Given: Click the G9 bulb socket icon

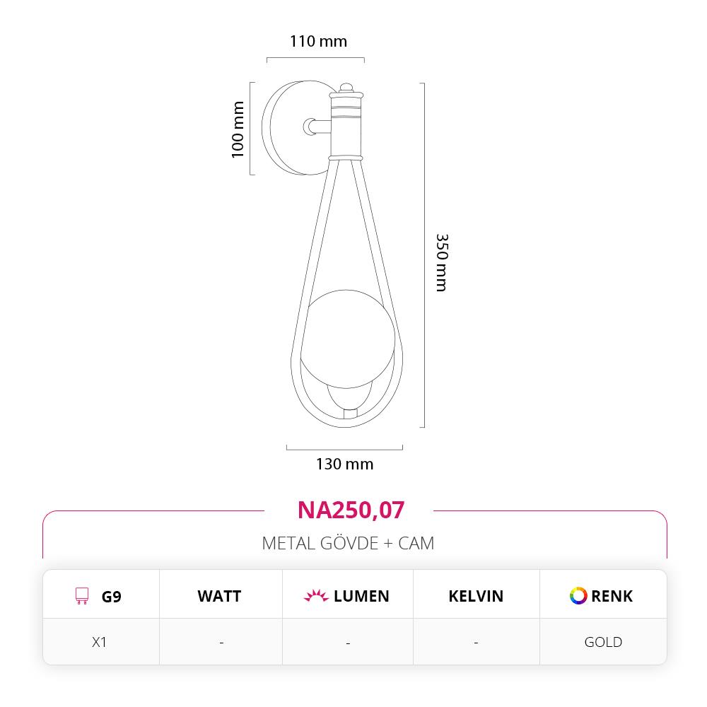Looking at the screenshot, I should (83, 596).
